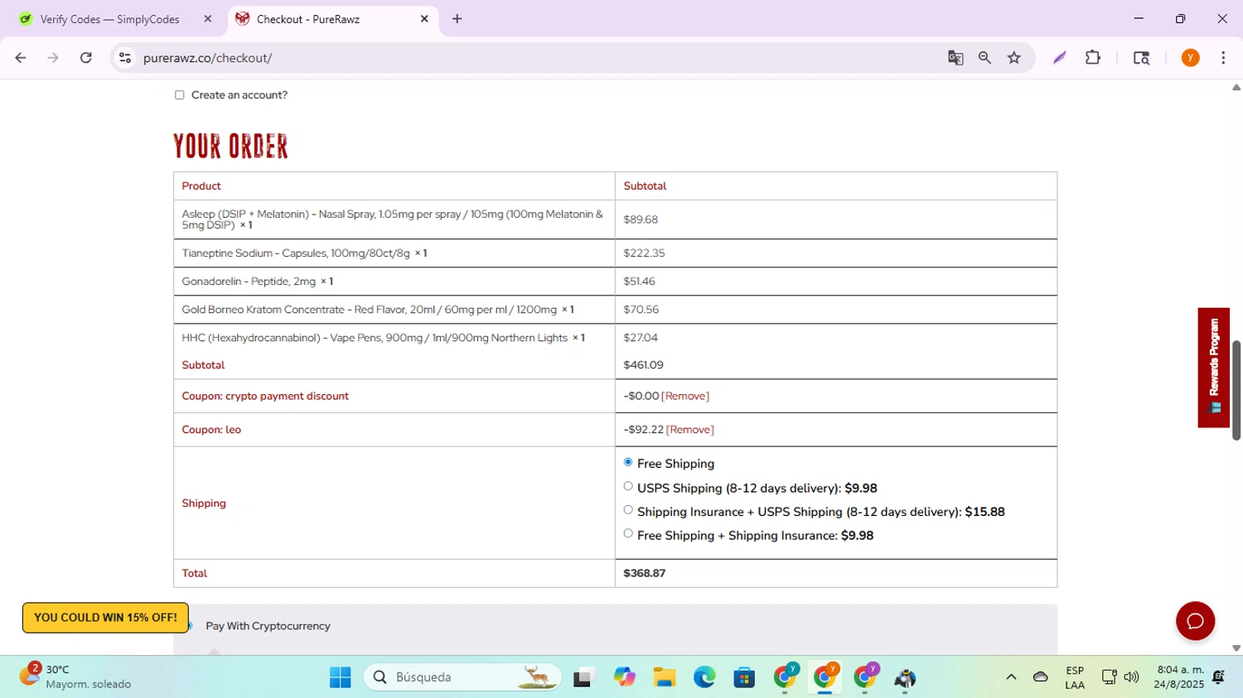Open the Extensions puzzle icon
This screenshot has height=698, width=1243.
[x=1093, y=58]
